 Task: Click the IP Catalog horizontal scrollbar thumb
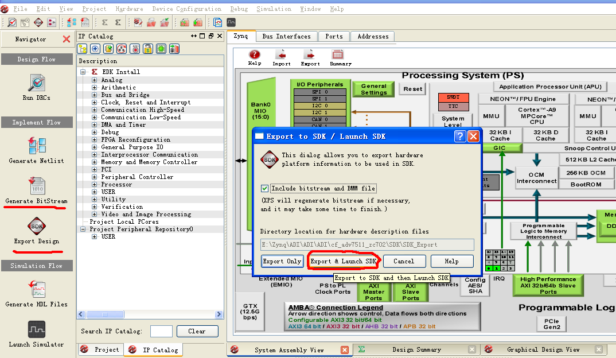click(105, 314)
